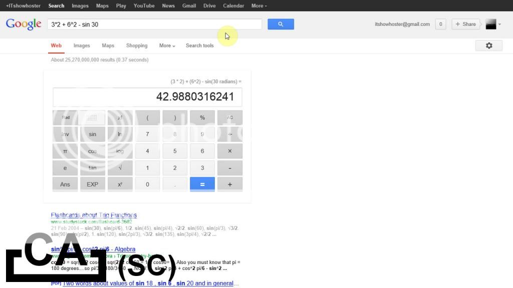The image size is (513, 288).
Task: Expand the More dropdown in top bar
Action: point(259,5)
